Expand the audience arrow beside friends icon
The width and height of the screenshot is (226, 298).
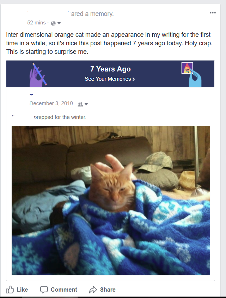[86, 104]
